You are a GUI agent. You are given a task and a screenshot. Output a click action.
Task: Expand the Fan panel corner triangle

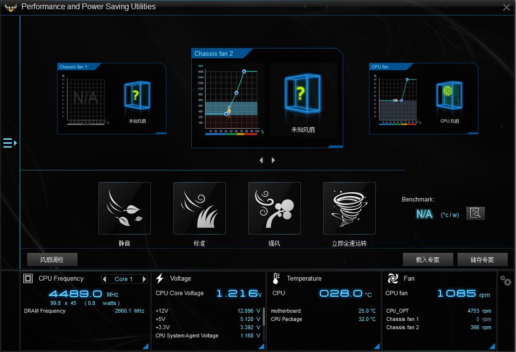pyautogui.click(x=492, y=346)
